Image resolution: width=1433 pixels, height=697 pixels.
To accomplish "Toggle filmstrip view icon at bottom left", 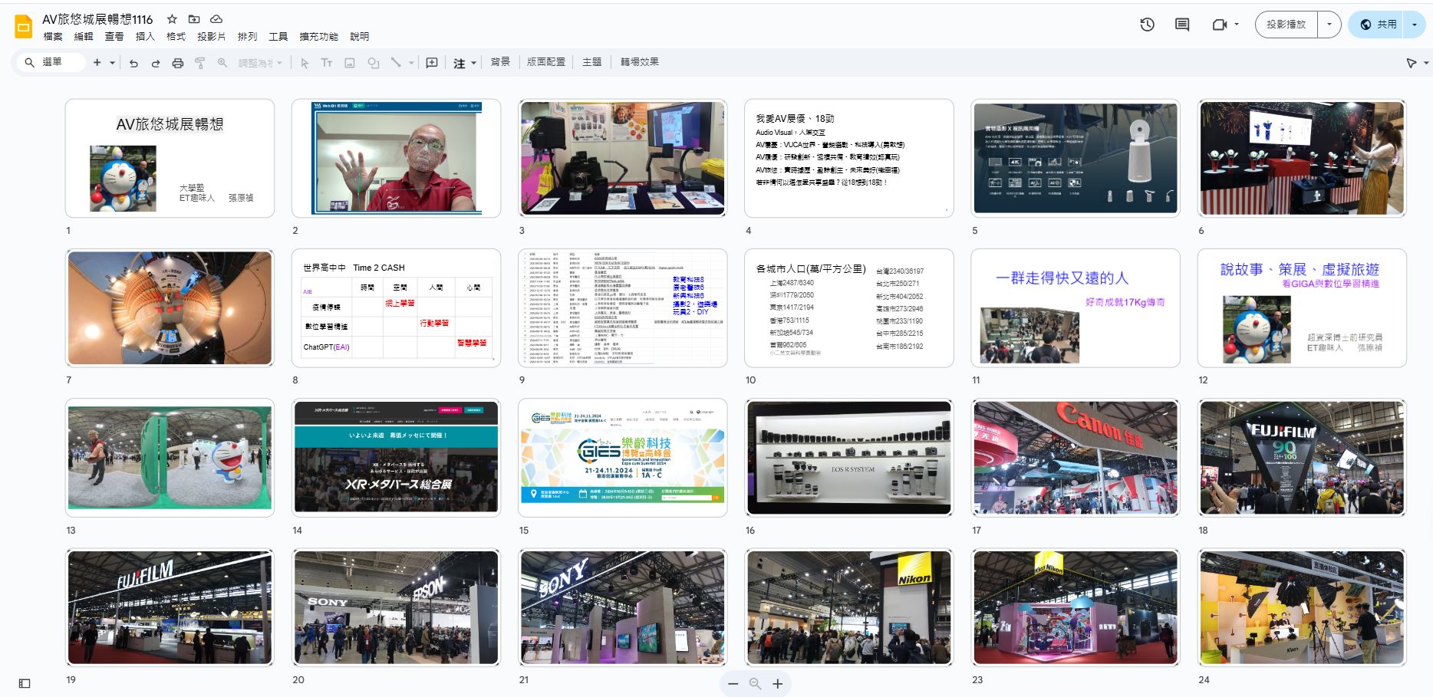I will (x=25, y=683).
